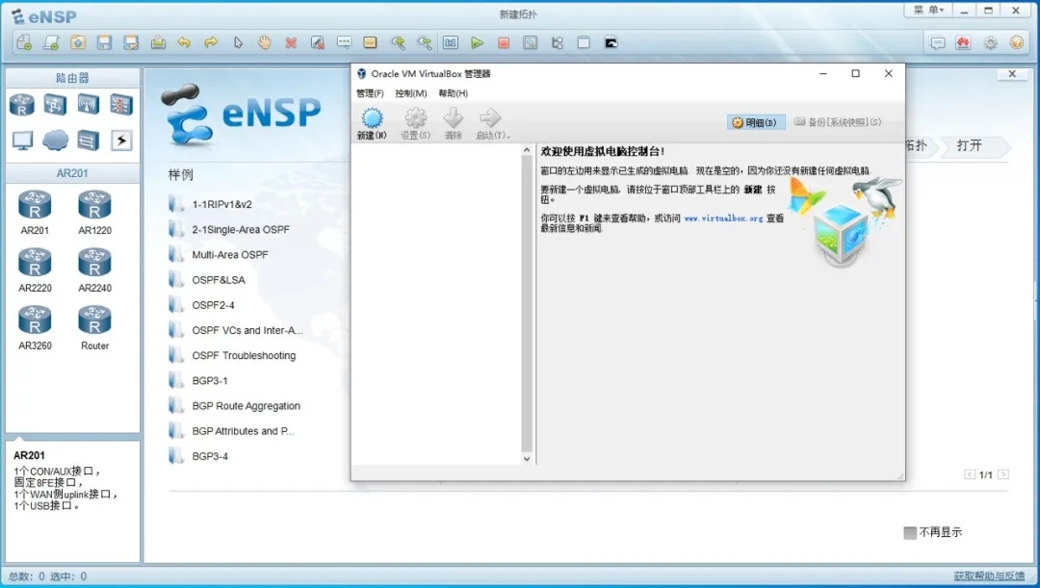This screenshot has width=1040, height=588.
Task: Select the red X delete tool
Action: tap(291, 43)
